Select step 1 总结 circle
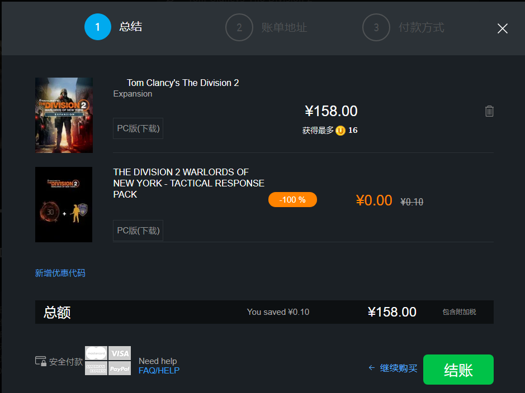 pyautogui.click(x=98, y=27)
